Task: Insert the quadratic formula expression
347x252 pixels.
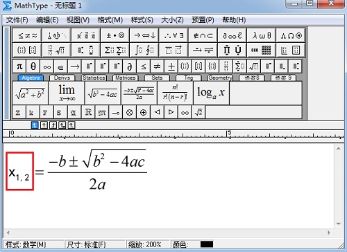Action: [x=139, y=93]
